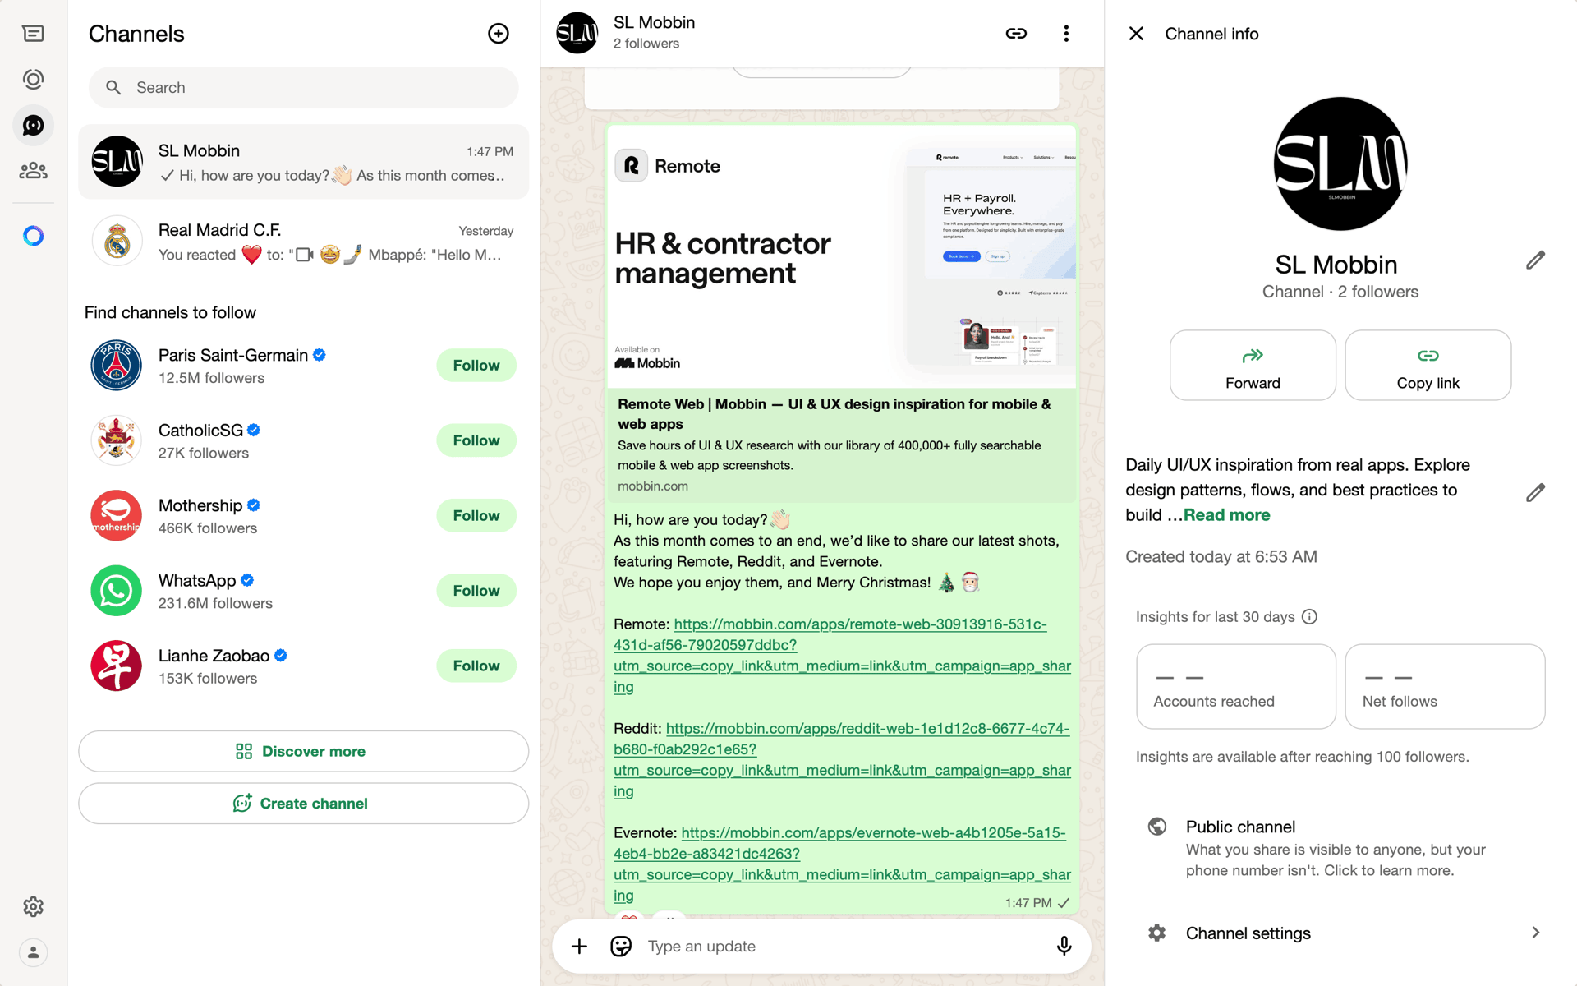Follow the CatholicSG channel
The image size is (1577, 986).
[476, 440]
